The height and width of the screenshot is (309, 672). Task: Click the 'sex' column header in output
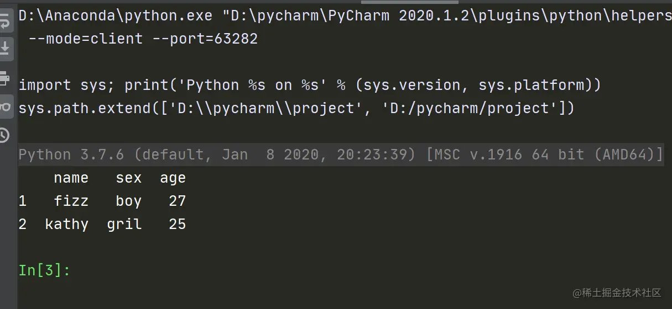click(x=128, y=178)
